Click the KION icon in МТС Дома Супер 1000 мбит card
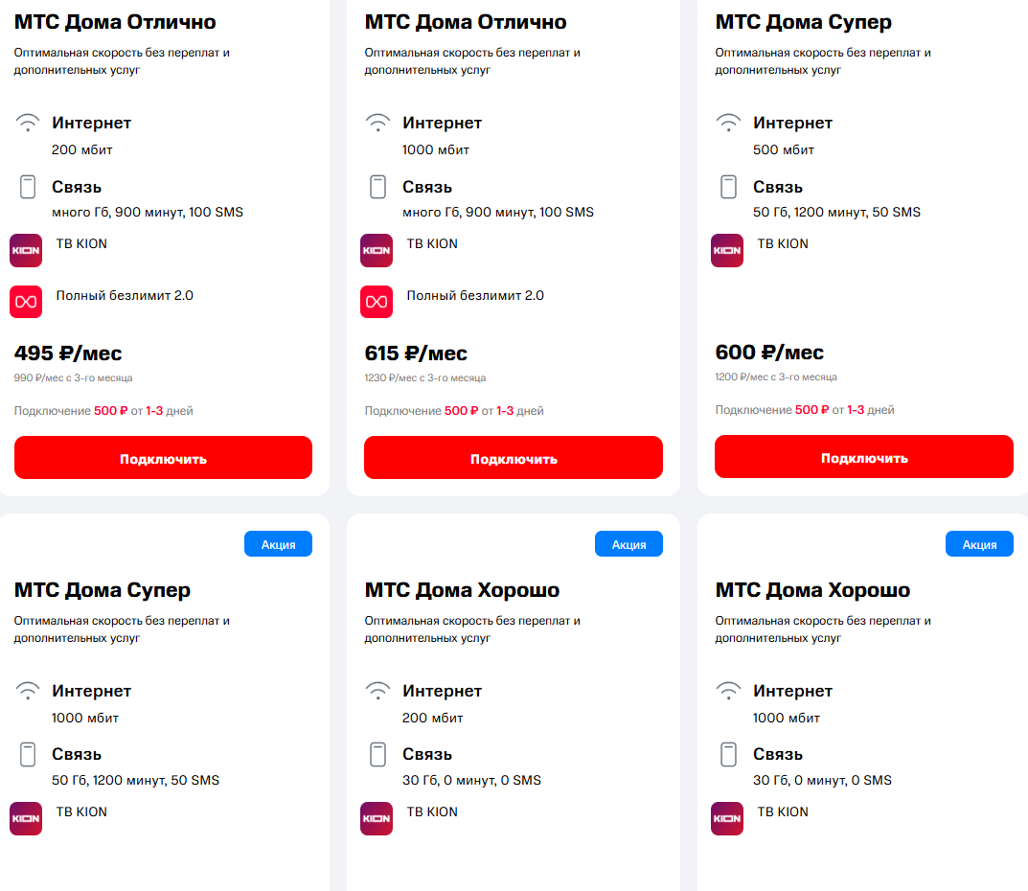Screen dimensions: 1028x891 pos(26,818)
